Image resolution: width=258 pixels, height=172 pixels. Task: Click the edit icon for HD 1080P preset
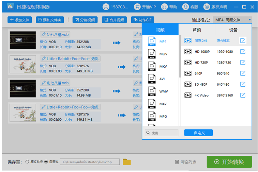coord(243,52)
